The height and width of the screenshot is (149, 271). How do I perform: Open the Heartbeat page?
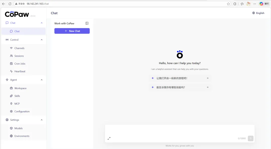pyautogui.click(x=24, y=71)
